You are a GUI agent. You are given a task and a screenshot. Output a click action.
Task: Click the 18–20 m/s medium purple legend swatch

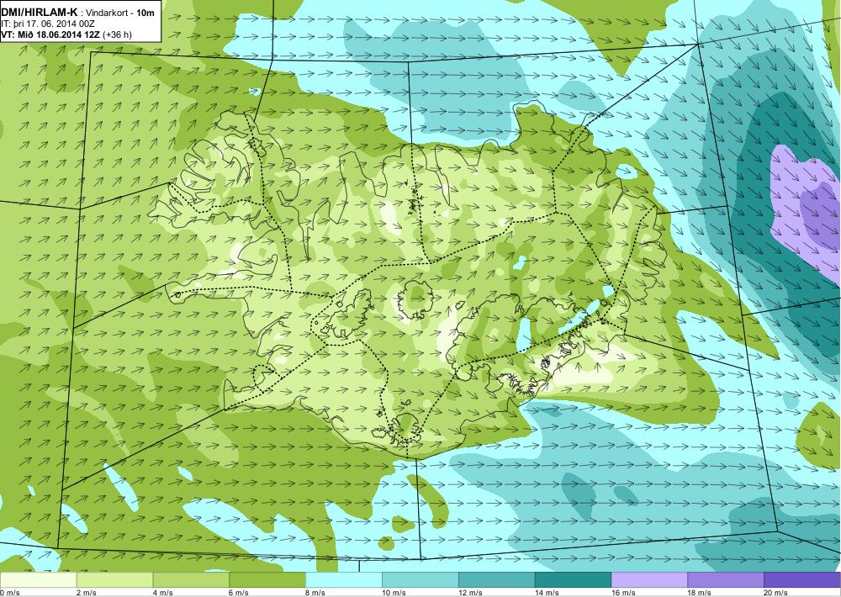point(726,580)
